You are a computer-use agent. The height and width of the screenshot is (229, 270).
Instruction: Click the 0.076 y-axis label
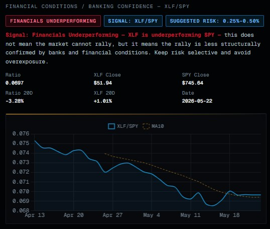(21, 134)
